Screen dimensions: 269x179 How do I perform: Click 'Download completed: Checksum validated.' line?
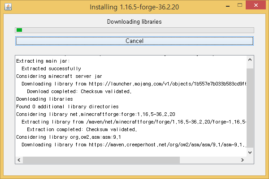79,91
